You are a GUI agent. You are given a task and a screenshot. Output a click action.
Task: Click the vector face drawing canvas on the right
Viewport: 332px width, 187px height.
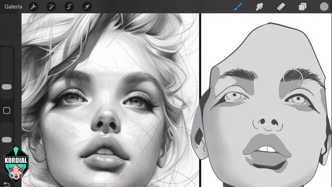267,100
